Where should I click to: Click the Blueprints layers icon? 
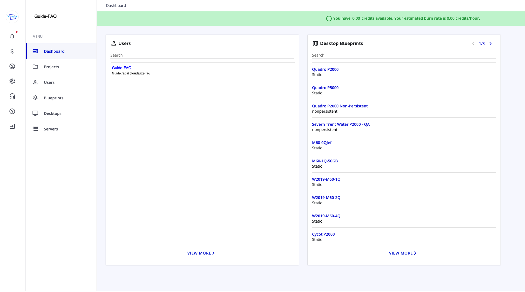[x=35, y=98]
